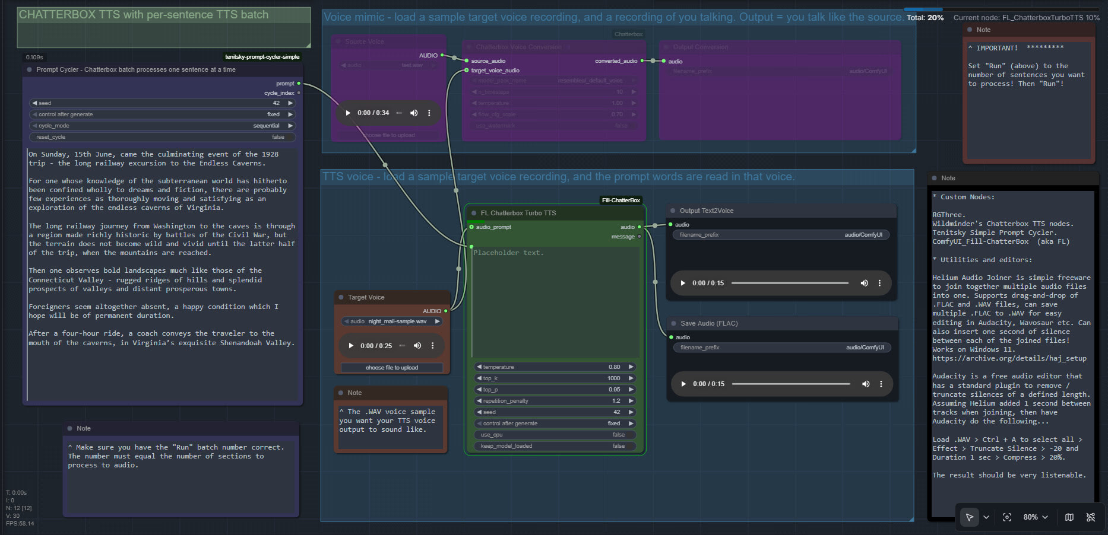This screenshot has height=535, width=1108.
Task: Click the Output Text2Voice audio seek bar
Action: coord(790,283)
